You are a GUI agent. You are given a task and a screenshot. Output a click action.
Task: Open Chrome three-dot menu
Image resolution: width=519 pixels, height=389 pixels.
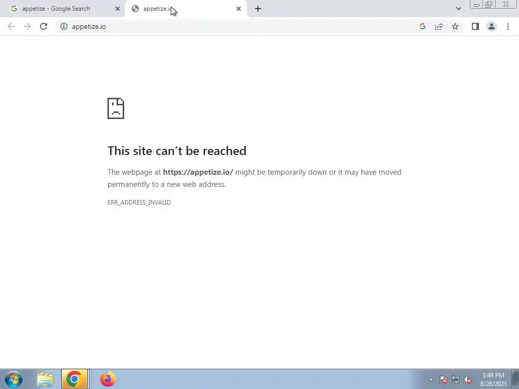pyautogui.click(x=508, y=26)
